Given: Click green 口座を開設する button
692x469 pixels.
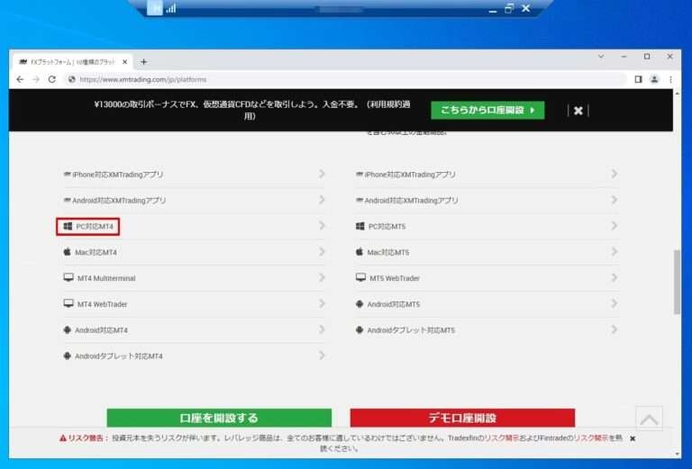Looking at the screenshot, I should pos(219,418).
